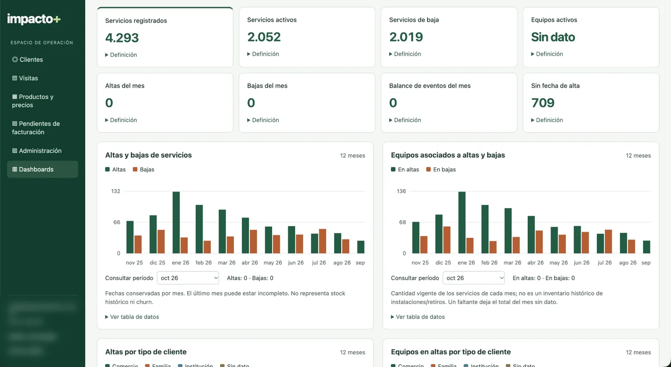This screenshot has width=671, height=367.
Task: Click the orange Bajas legend swatch
Action: coord(135,169)
